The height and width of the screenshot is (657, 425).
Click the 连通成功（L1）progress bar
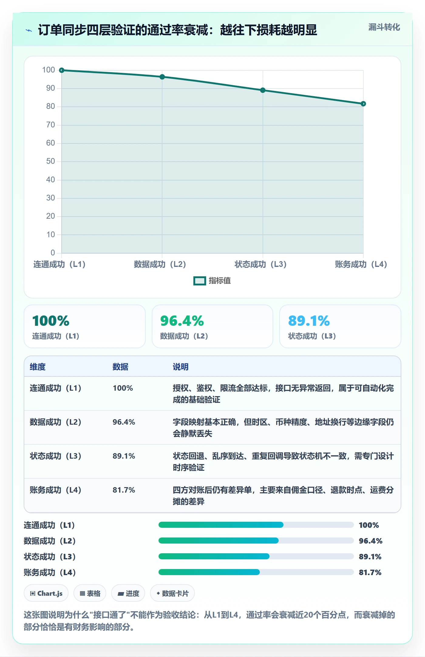coord(256,525)
